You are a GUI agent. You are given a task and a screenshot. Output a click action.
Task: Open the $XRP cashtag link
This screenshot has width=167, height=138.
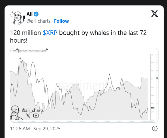click(x=50, y=33)
